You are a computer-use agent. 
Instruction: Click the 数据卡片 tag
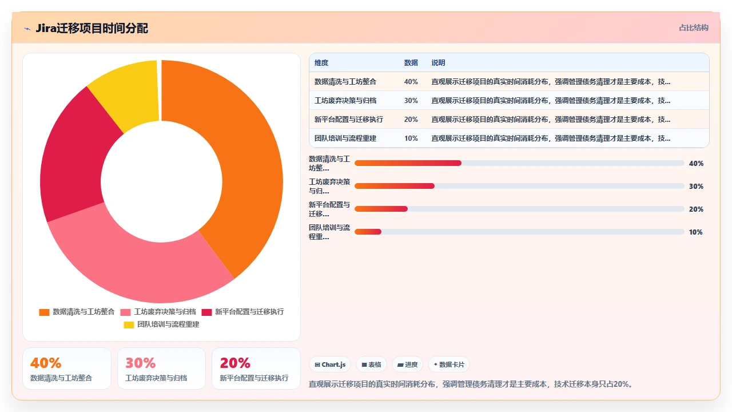point(449,365)
